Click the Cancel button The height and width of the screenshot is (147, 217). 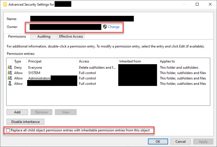tap(180, 141)
